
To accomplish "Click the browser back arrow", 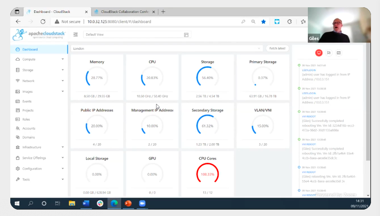I will point(18,21).
